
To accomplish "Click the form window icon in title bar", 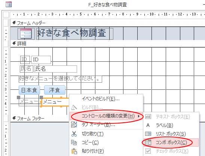I will [x=9, y=4].
